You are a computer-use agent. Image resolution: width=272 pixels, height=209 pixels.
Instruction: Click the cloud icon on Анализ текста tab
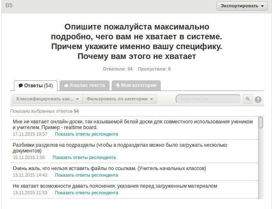66,85
